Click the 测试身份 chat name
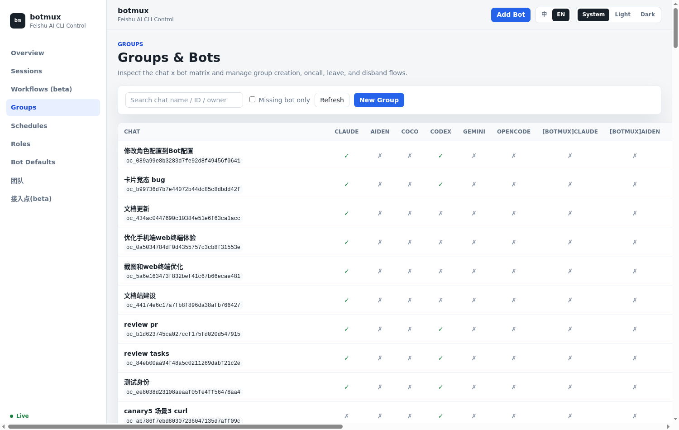The width and height of the screenshot is (679, 430). [137, 382]
